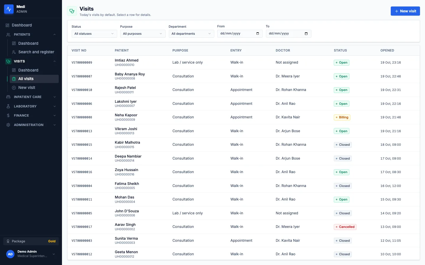This screenshot has width=425, height=265.
Task: Click the Gold package label
Action: pyautogui.click(x=52, y=241)
